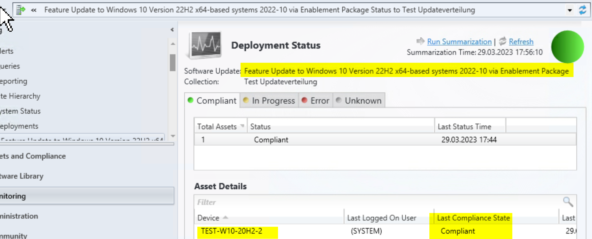Switch to the Error tab
Screen dimensions: 592x239
pos(315,100)
